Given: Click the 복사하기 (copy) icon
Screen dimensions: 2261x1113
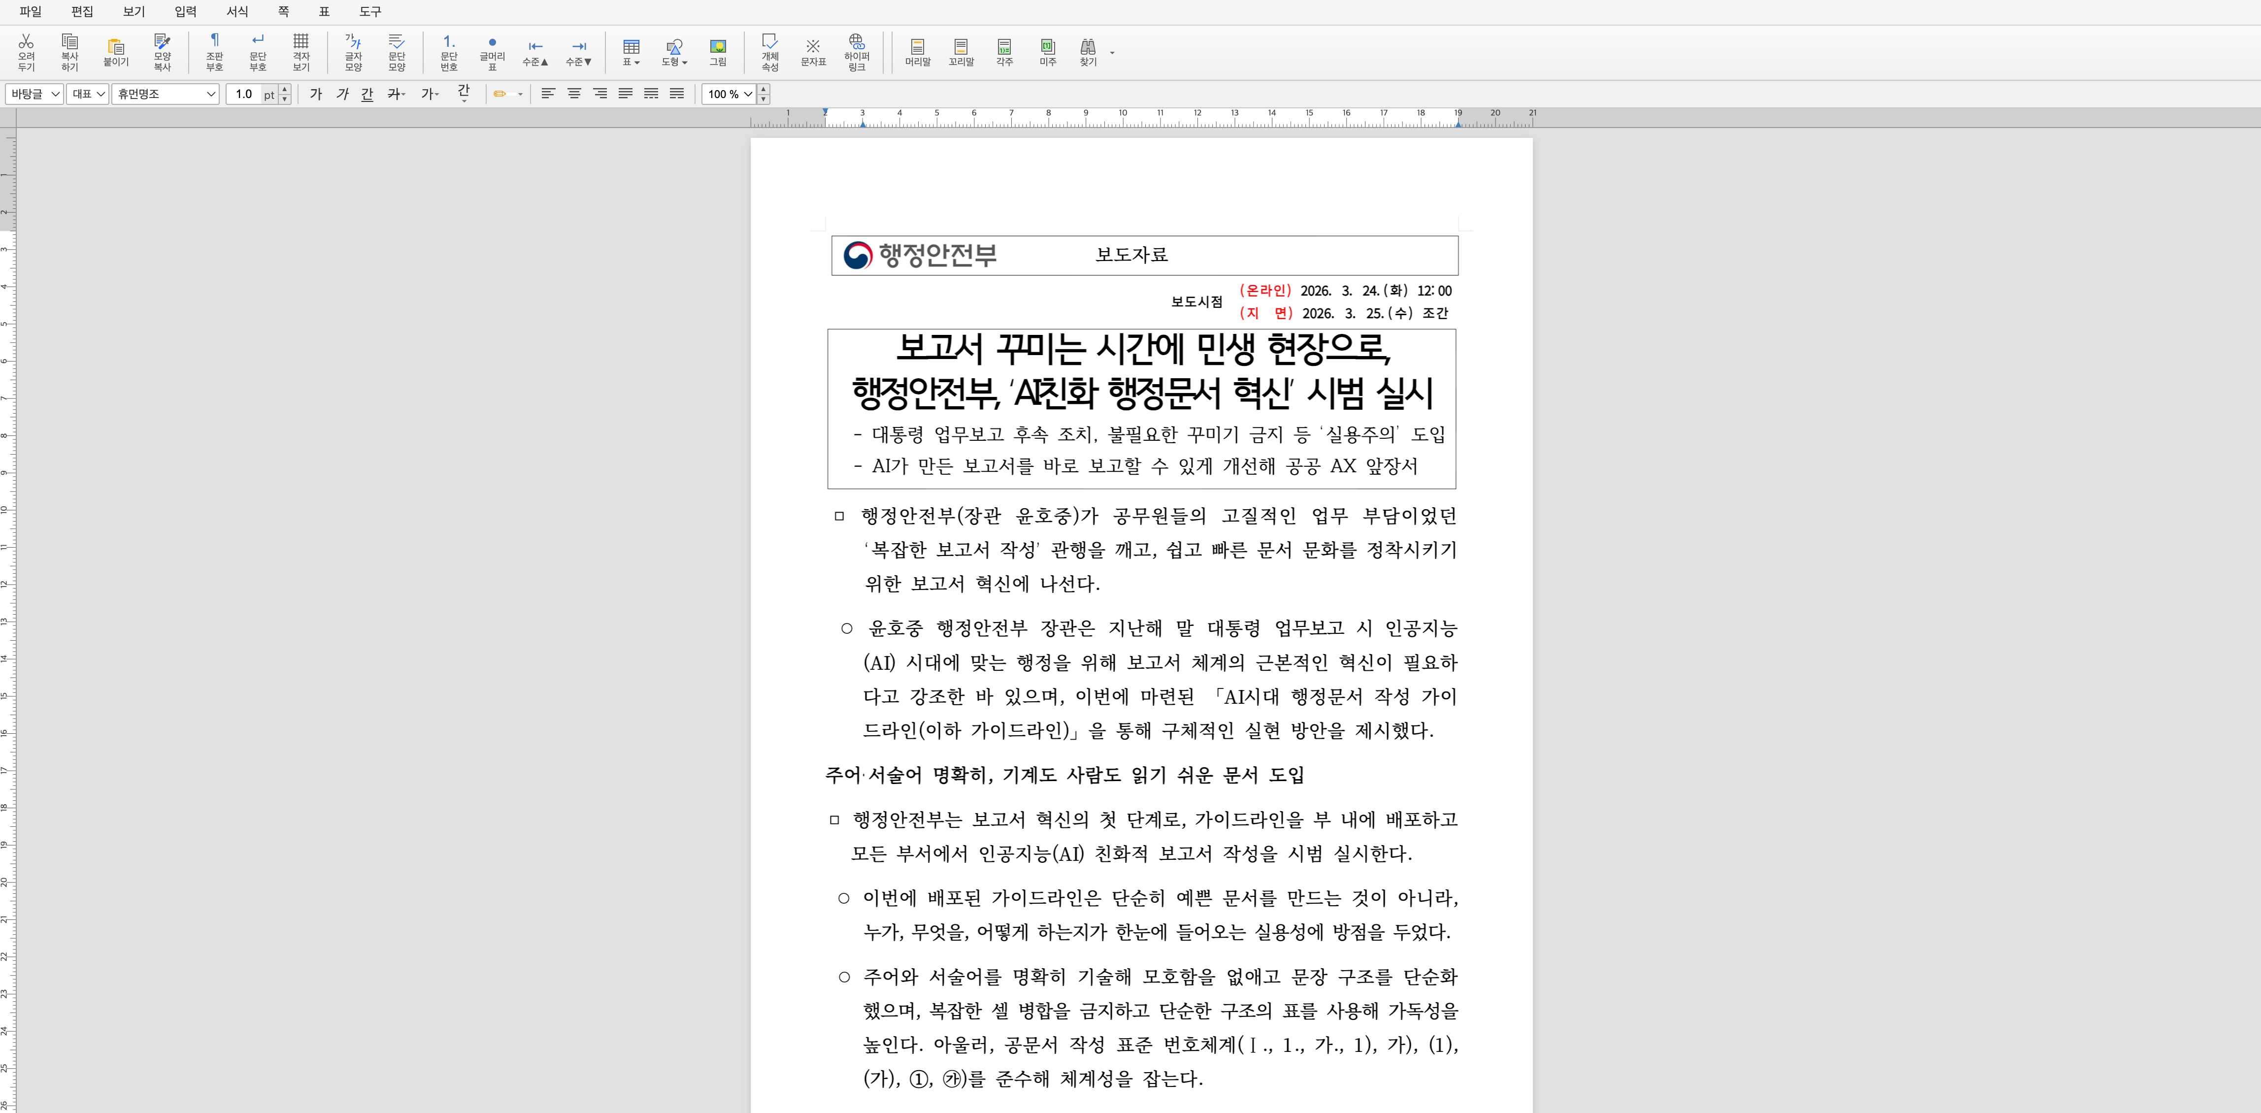Looking at the screenshot, I should point(69,52).
